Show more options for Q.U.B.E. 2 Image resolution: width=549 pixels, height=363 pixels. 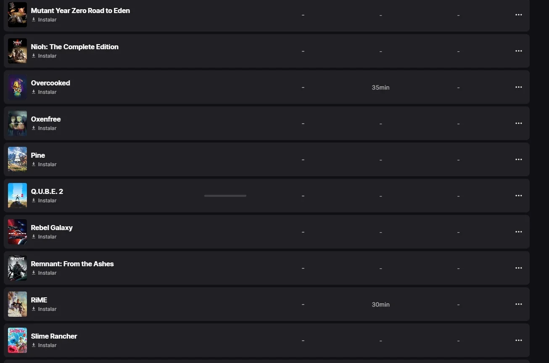tap(519, 196)
